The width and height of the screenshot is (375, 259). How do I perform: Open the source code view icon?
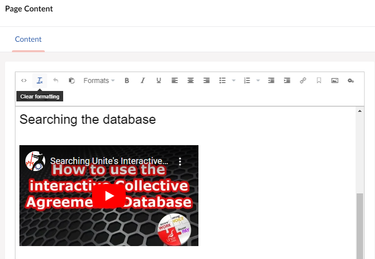[x=24, y=81]
